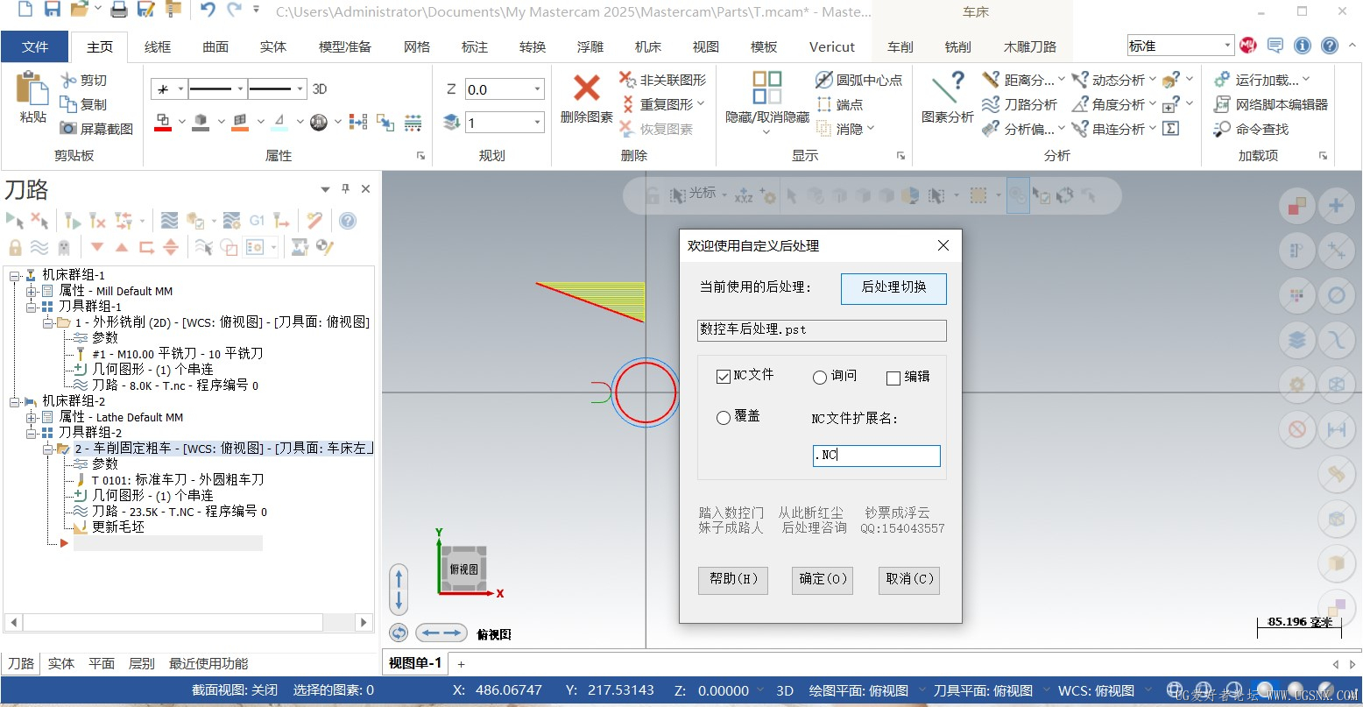The image size is (1363, 707).
Task: Click the 屏幕截图 camera icon
Action: pyautogui.click(x=68, y=129)
